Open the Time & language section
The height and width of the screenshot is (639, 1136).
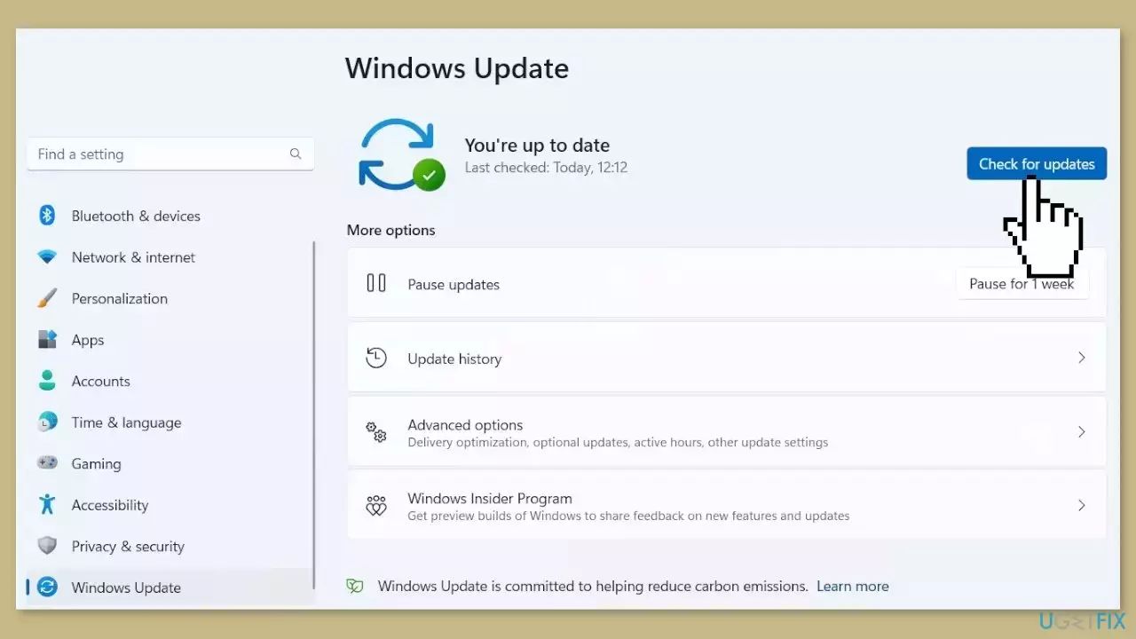point(126,422)
